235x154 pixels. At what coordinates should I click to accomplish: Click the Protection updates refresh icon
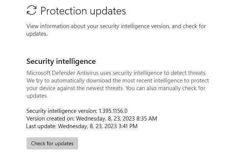click(31, 11)
